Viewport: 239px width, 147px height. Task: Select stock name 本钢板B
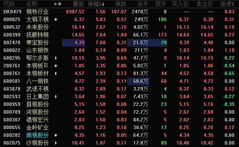[x=37, y=66]
